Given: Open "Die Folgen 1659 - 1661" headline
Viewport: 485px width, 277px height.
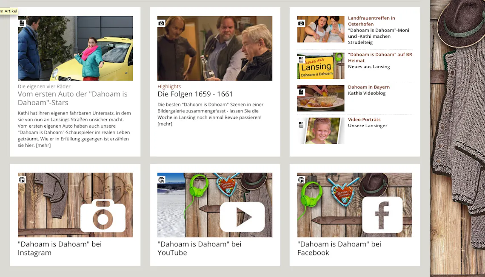Looking at the screenshot, I should [x=195, y=94].
